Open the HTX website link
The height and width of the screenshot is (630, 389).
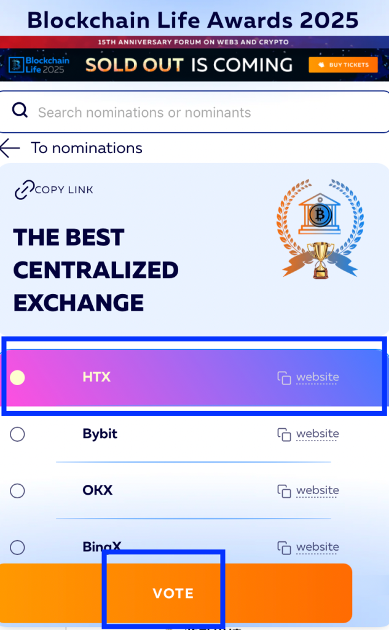317,377
